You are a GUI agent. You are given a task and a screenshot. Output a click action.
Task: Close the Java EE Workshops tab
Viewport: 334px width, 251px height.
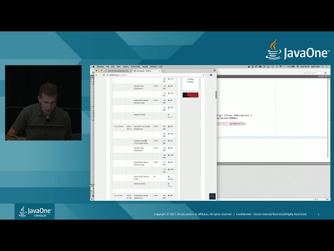[131, 71]
